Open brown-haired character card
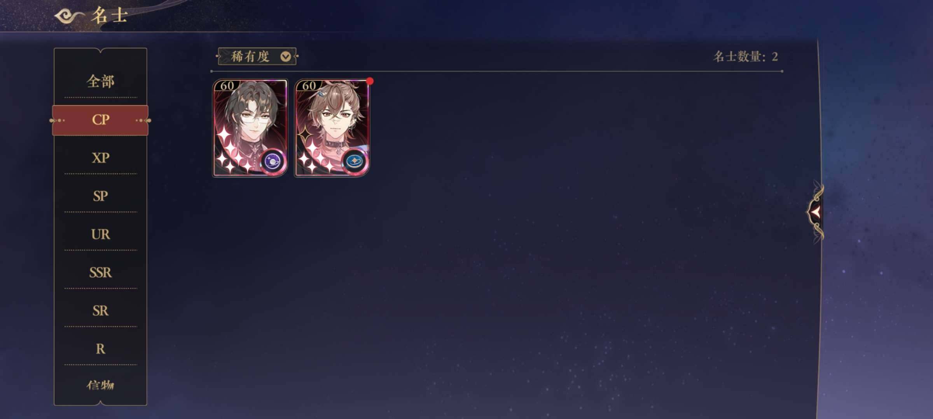Image resolution: width=933 pixels, height=419 pixels. coord(332,128)
